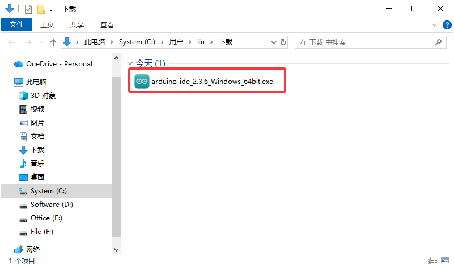Click the search magnifier icon
Viewport: 454px width, 268px height.
[x=438, y=42]
